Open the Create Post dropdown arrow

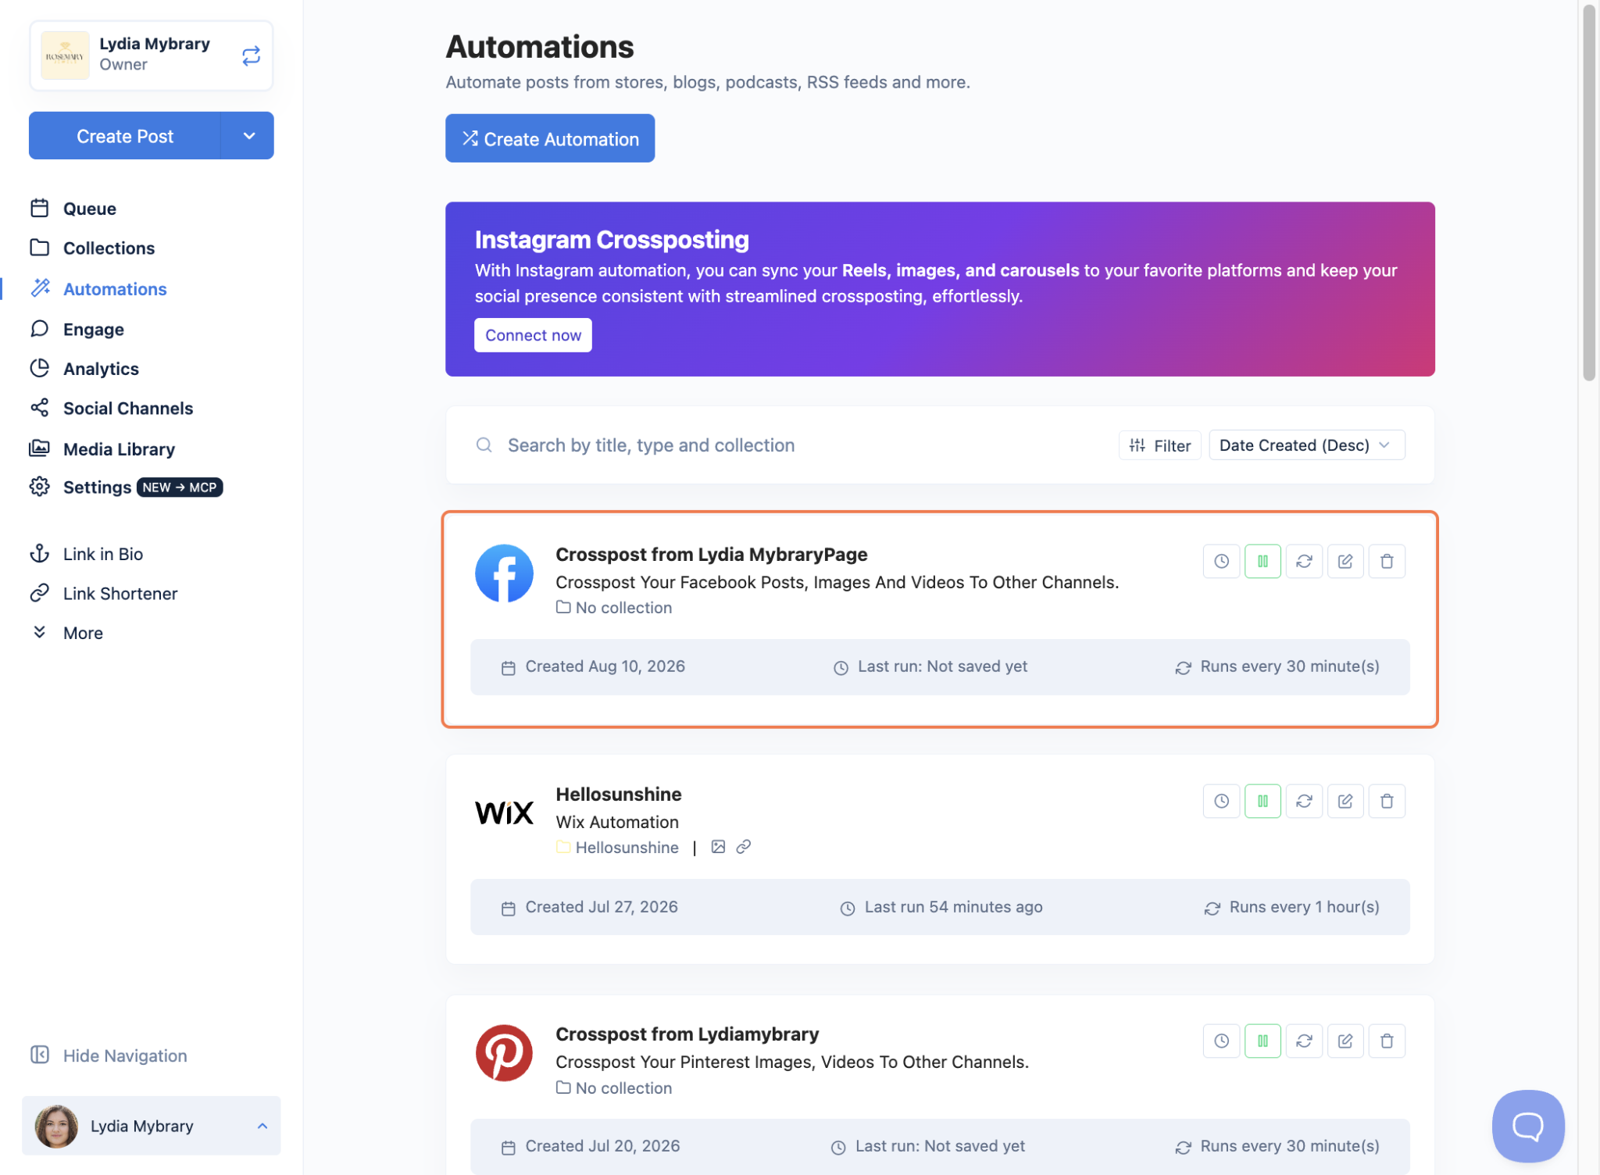click(248, 136)
